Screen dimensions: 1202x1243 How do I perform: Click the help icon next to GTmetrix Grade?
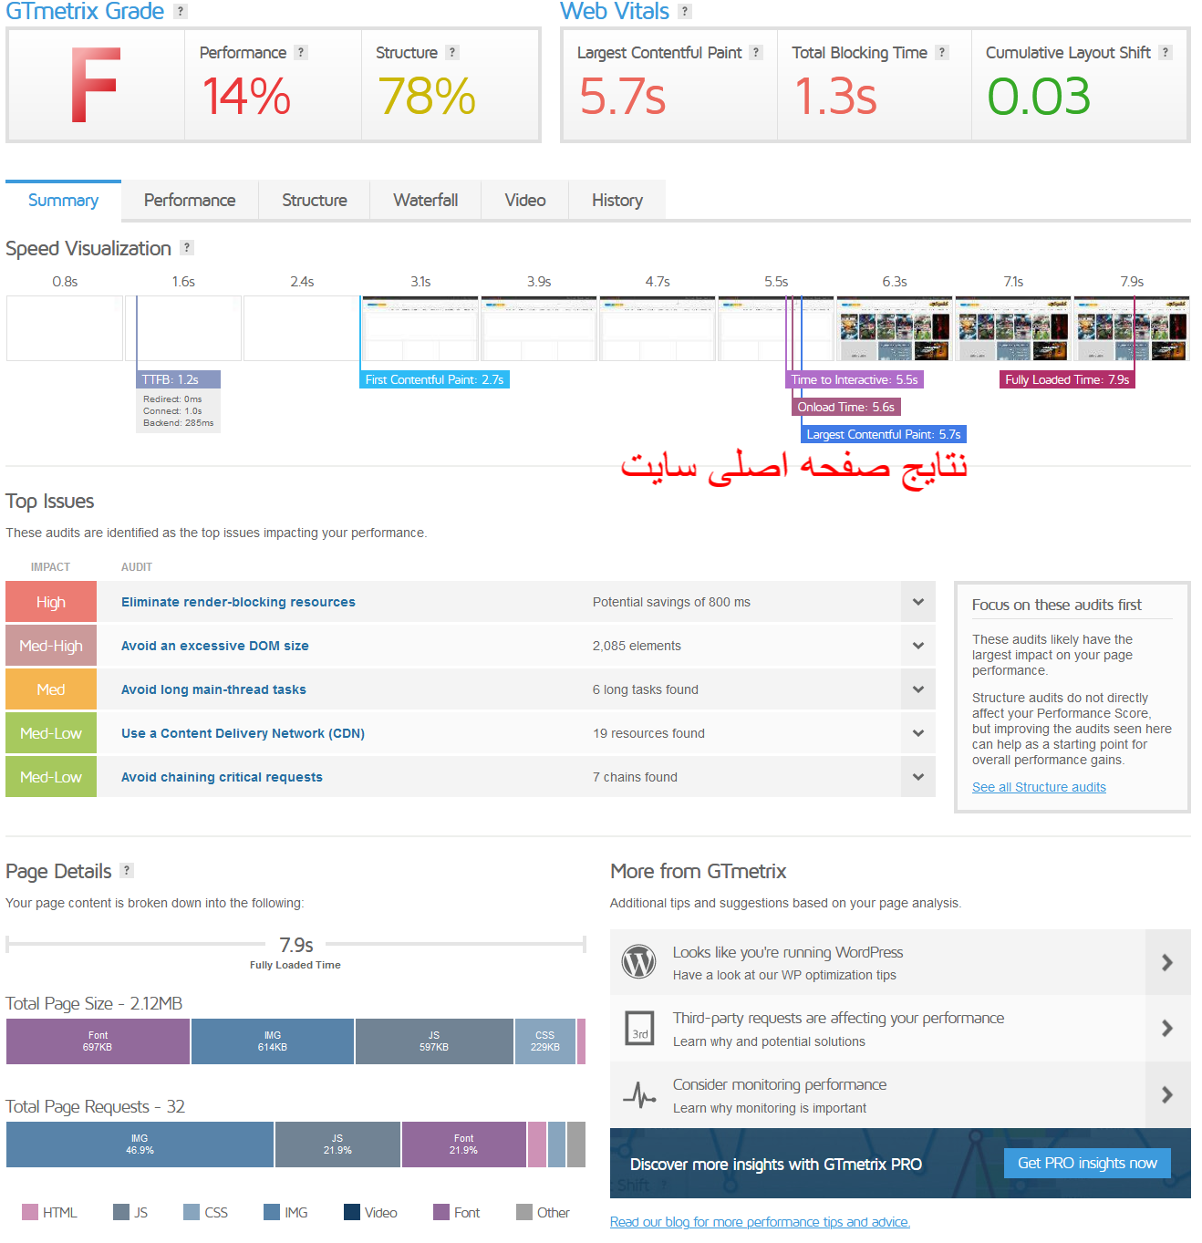[x=181, y=12]
